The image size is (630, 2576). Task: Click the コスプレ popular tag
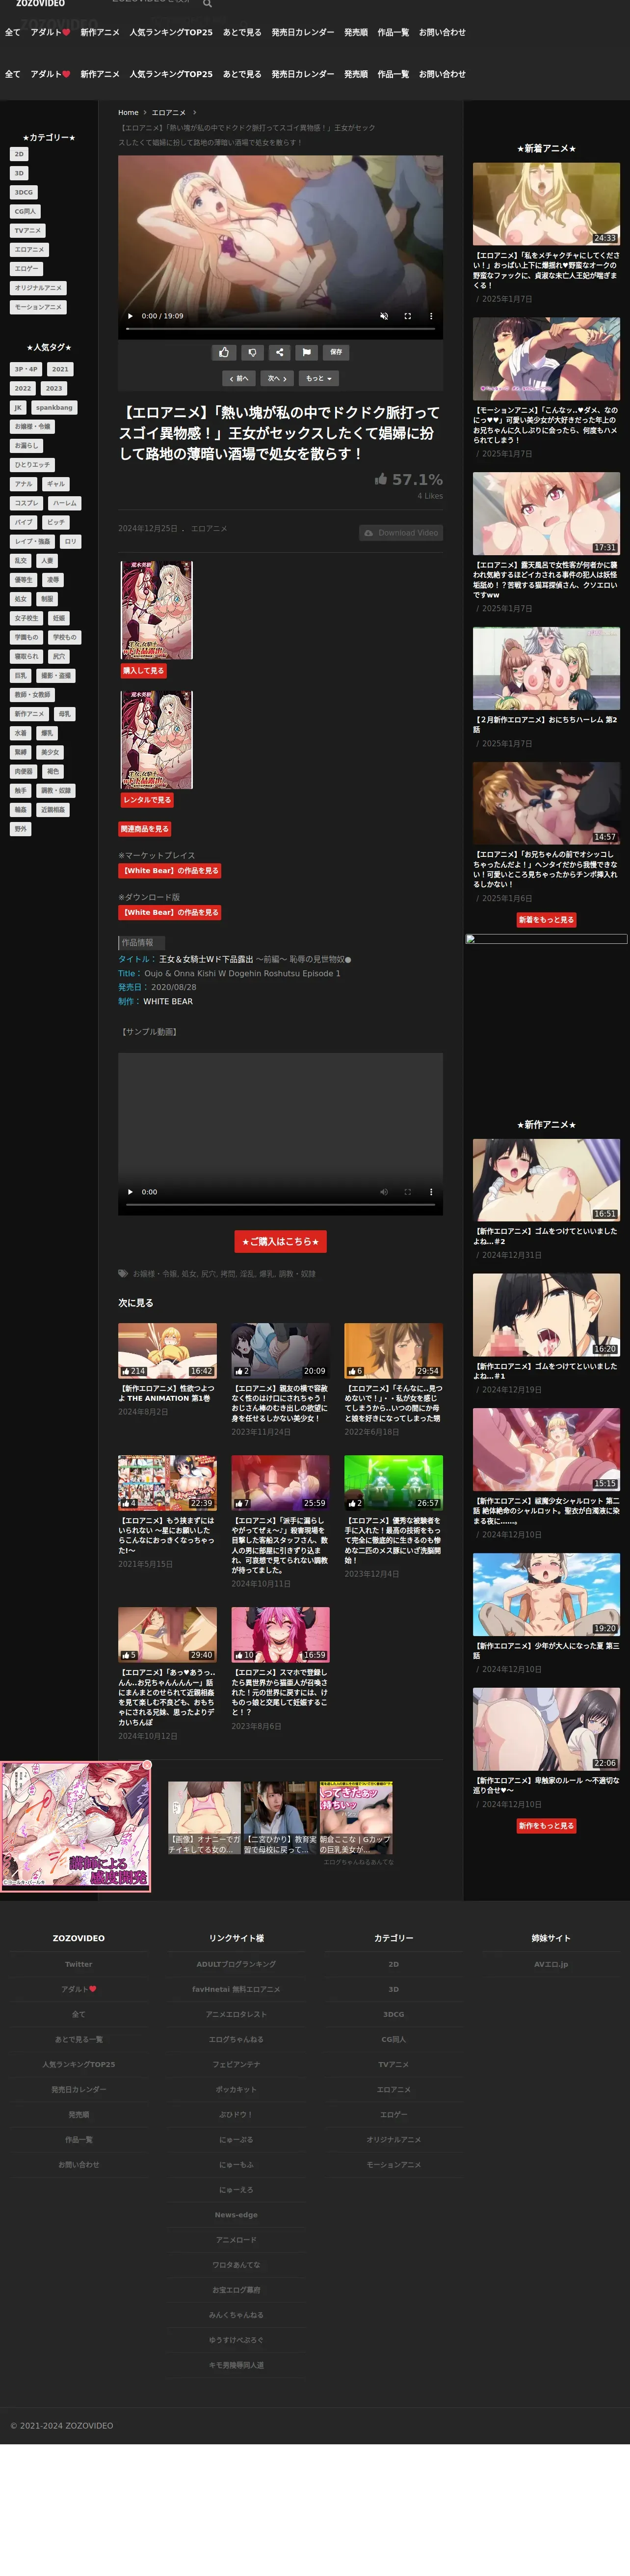[x=27, y=503]
